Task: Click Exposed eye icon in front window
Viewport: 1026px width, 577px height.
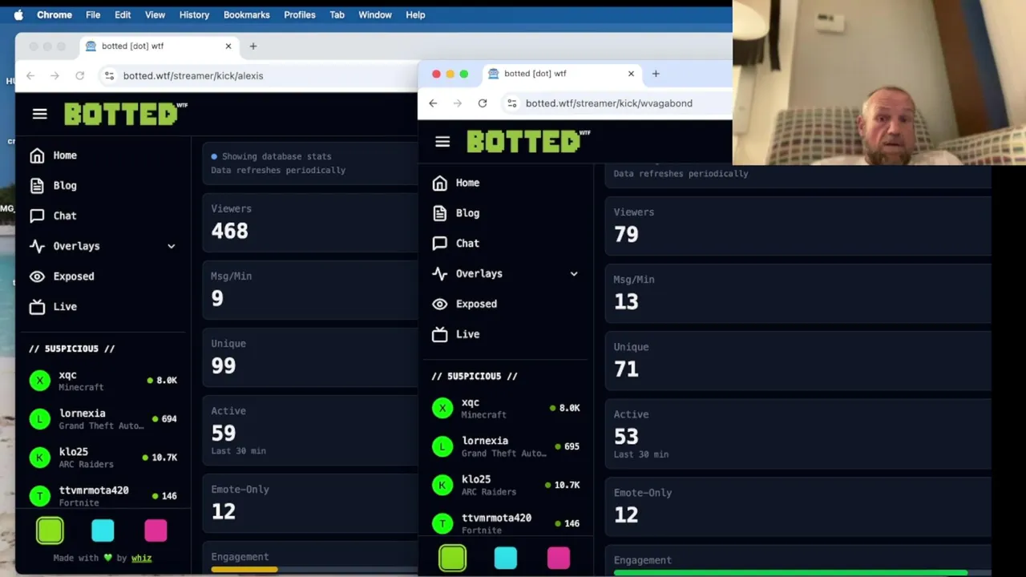Action: coord(439,304)
